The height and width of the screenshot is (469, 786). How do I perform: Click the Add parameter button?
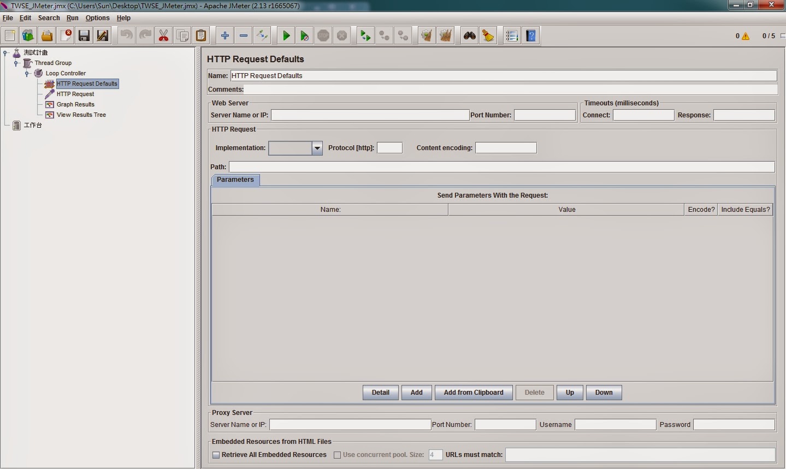coord(417,393)
